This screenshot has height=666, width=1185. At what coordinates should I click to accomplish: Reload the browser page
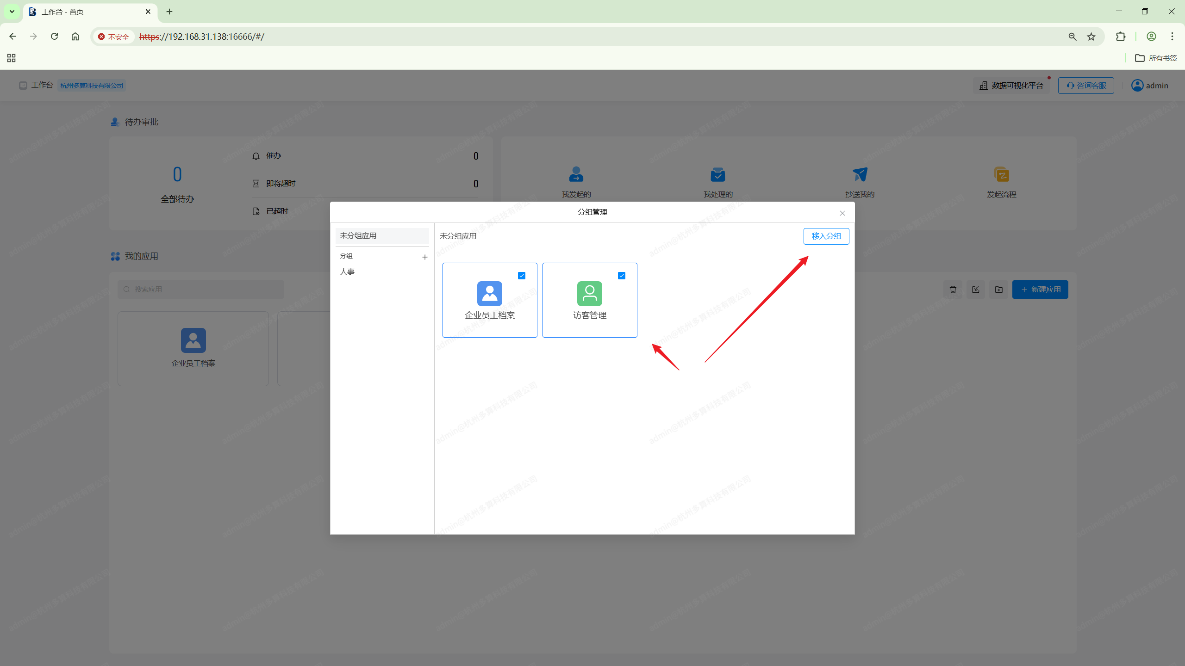54,37
